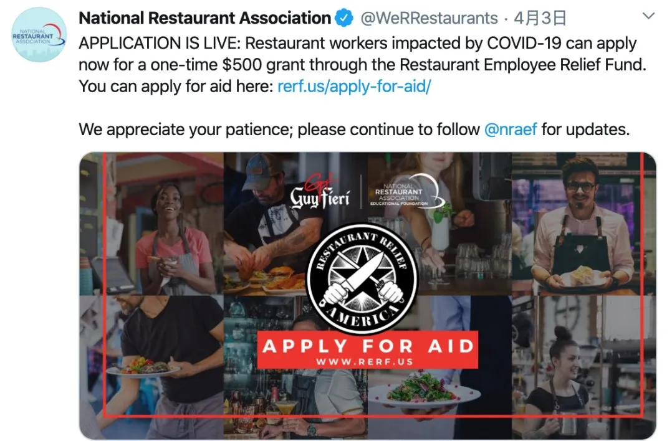672x441 pixels.
Task: Click the National Restaurant Association profile avatar
Action: 39,35
